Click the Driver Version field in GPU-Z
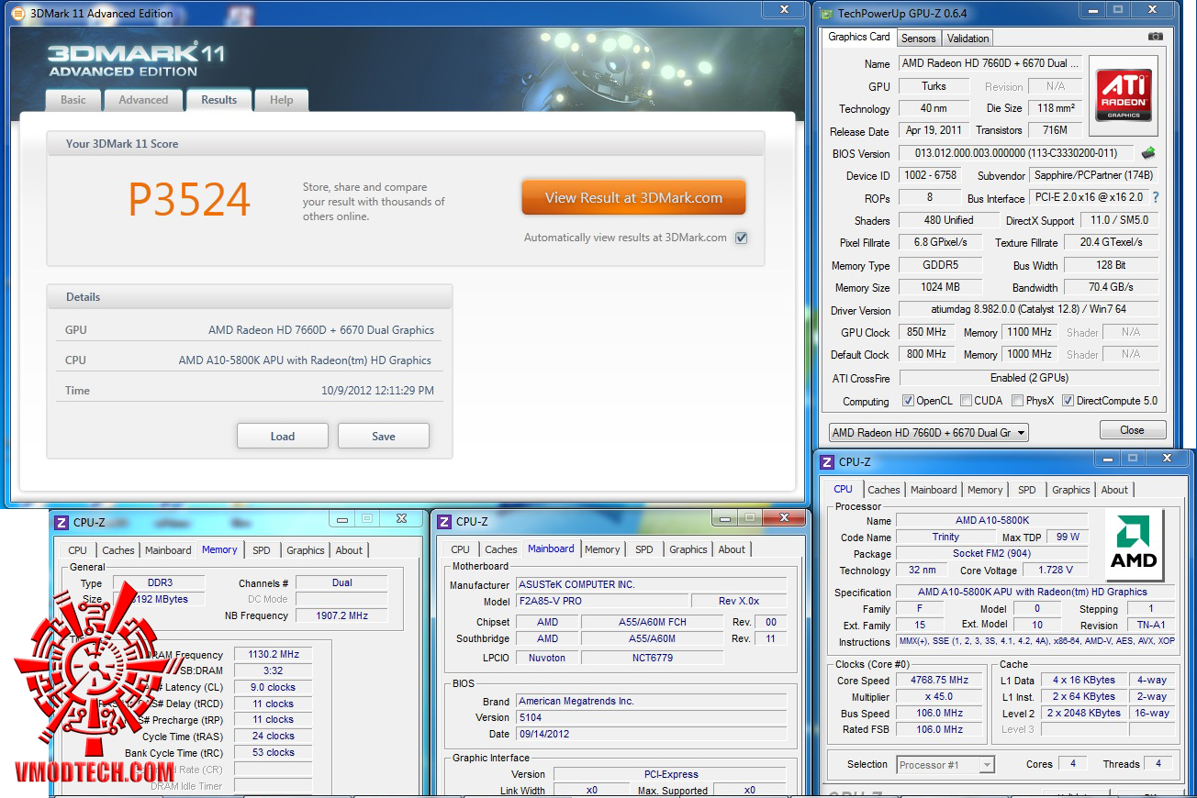Viewport: 1197px width, 798px height. (1028, 310)
